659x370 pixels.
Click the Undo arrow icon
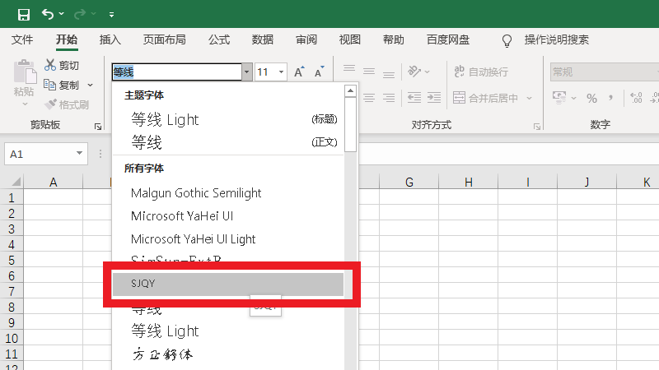48,14
